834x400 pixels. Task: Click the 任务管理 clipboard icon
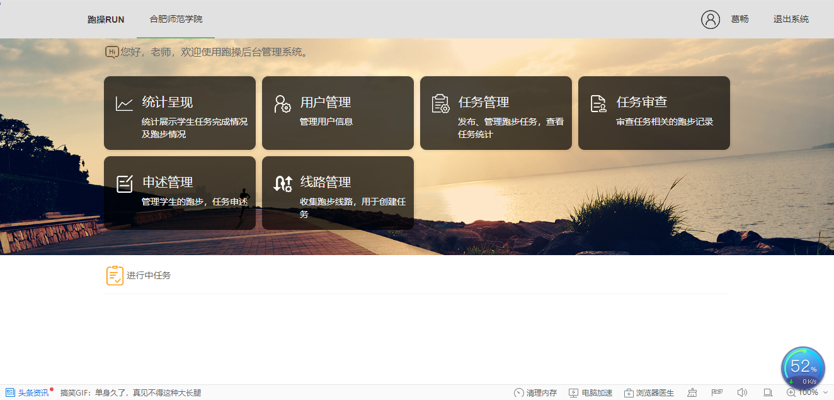[x=440, y=104]
